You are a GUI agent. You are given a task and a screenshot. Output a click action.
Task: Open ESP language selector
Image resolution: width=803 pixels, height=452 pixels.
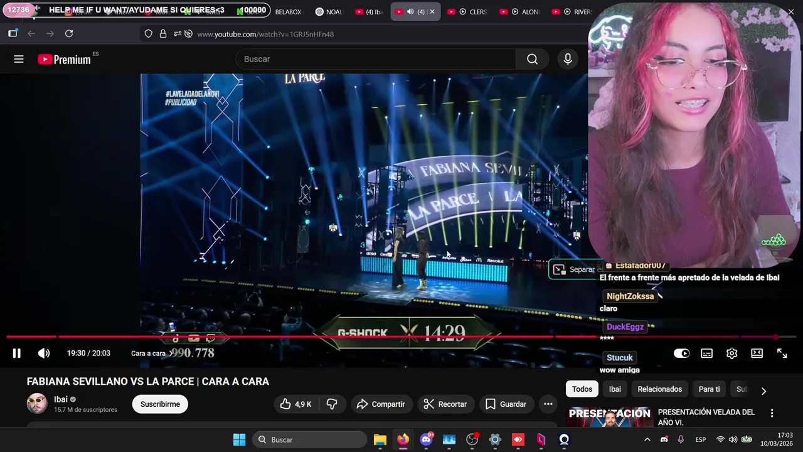(x=701, y=439)
